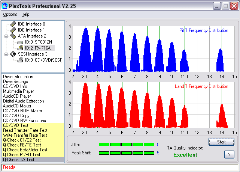Image resolution: width=240 pixels, height=172 pixels.
Task: Click the IDE Interface 1 chip icon
Action: (x=13, y=30)
